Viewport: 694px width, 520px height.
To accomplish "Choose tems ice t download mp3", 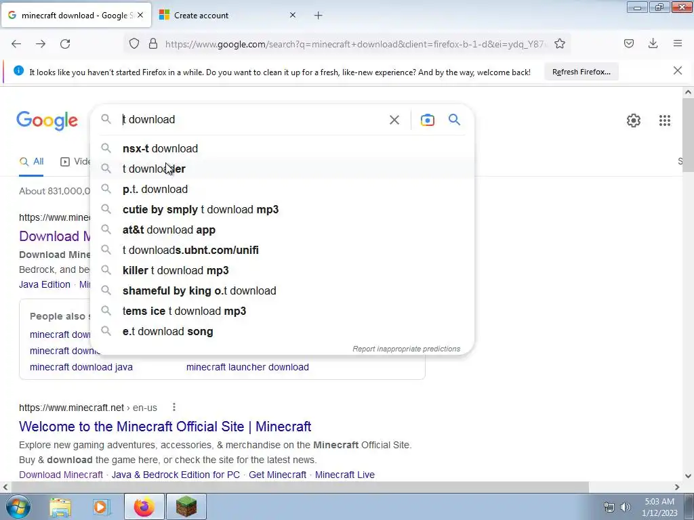I will (x=282, y=311).
